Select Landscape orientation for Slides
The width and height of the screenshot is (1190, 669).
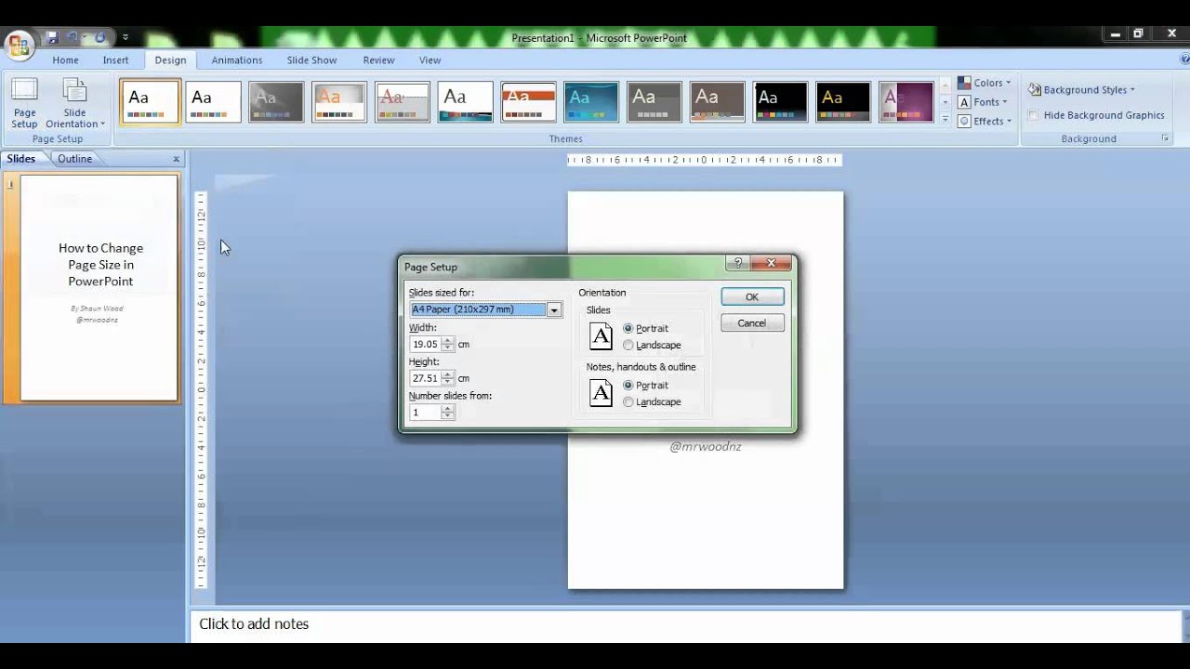click(628, 345)
